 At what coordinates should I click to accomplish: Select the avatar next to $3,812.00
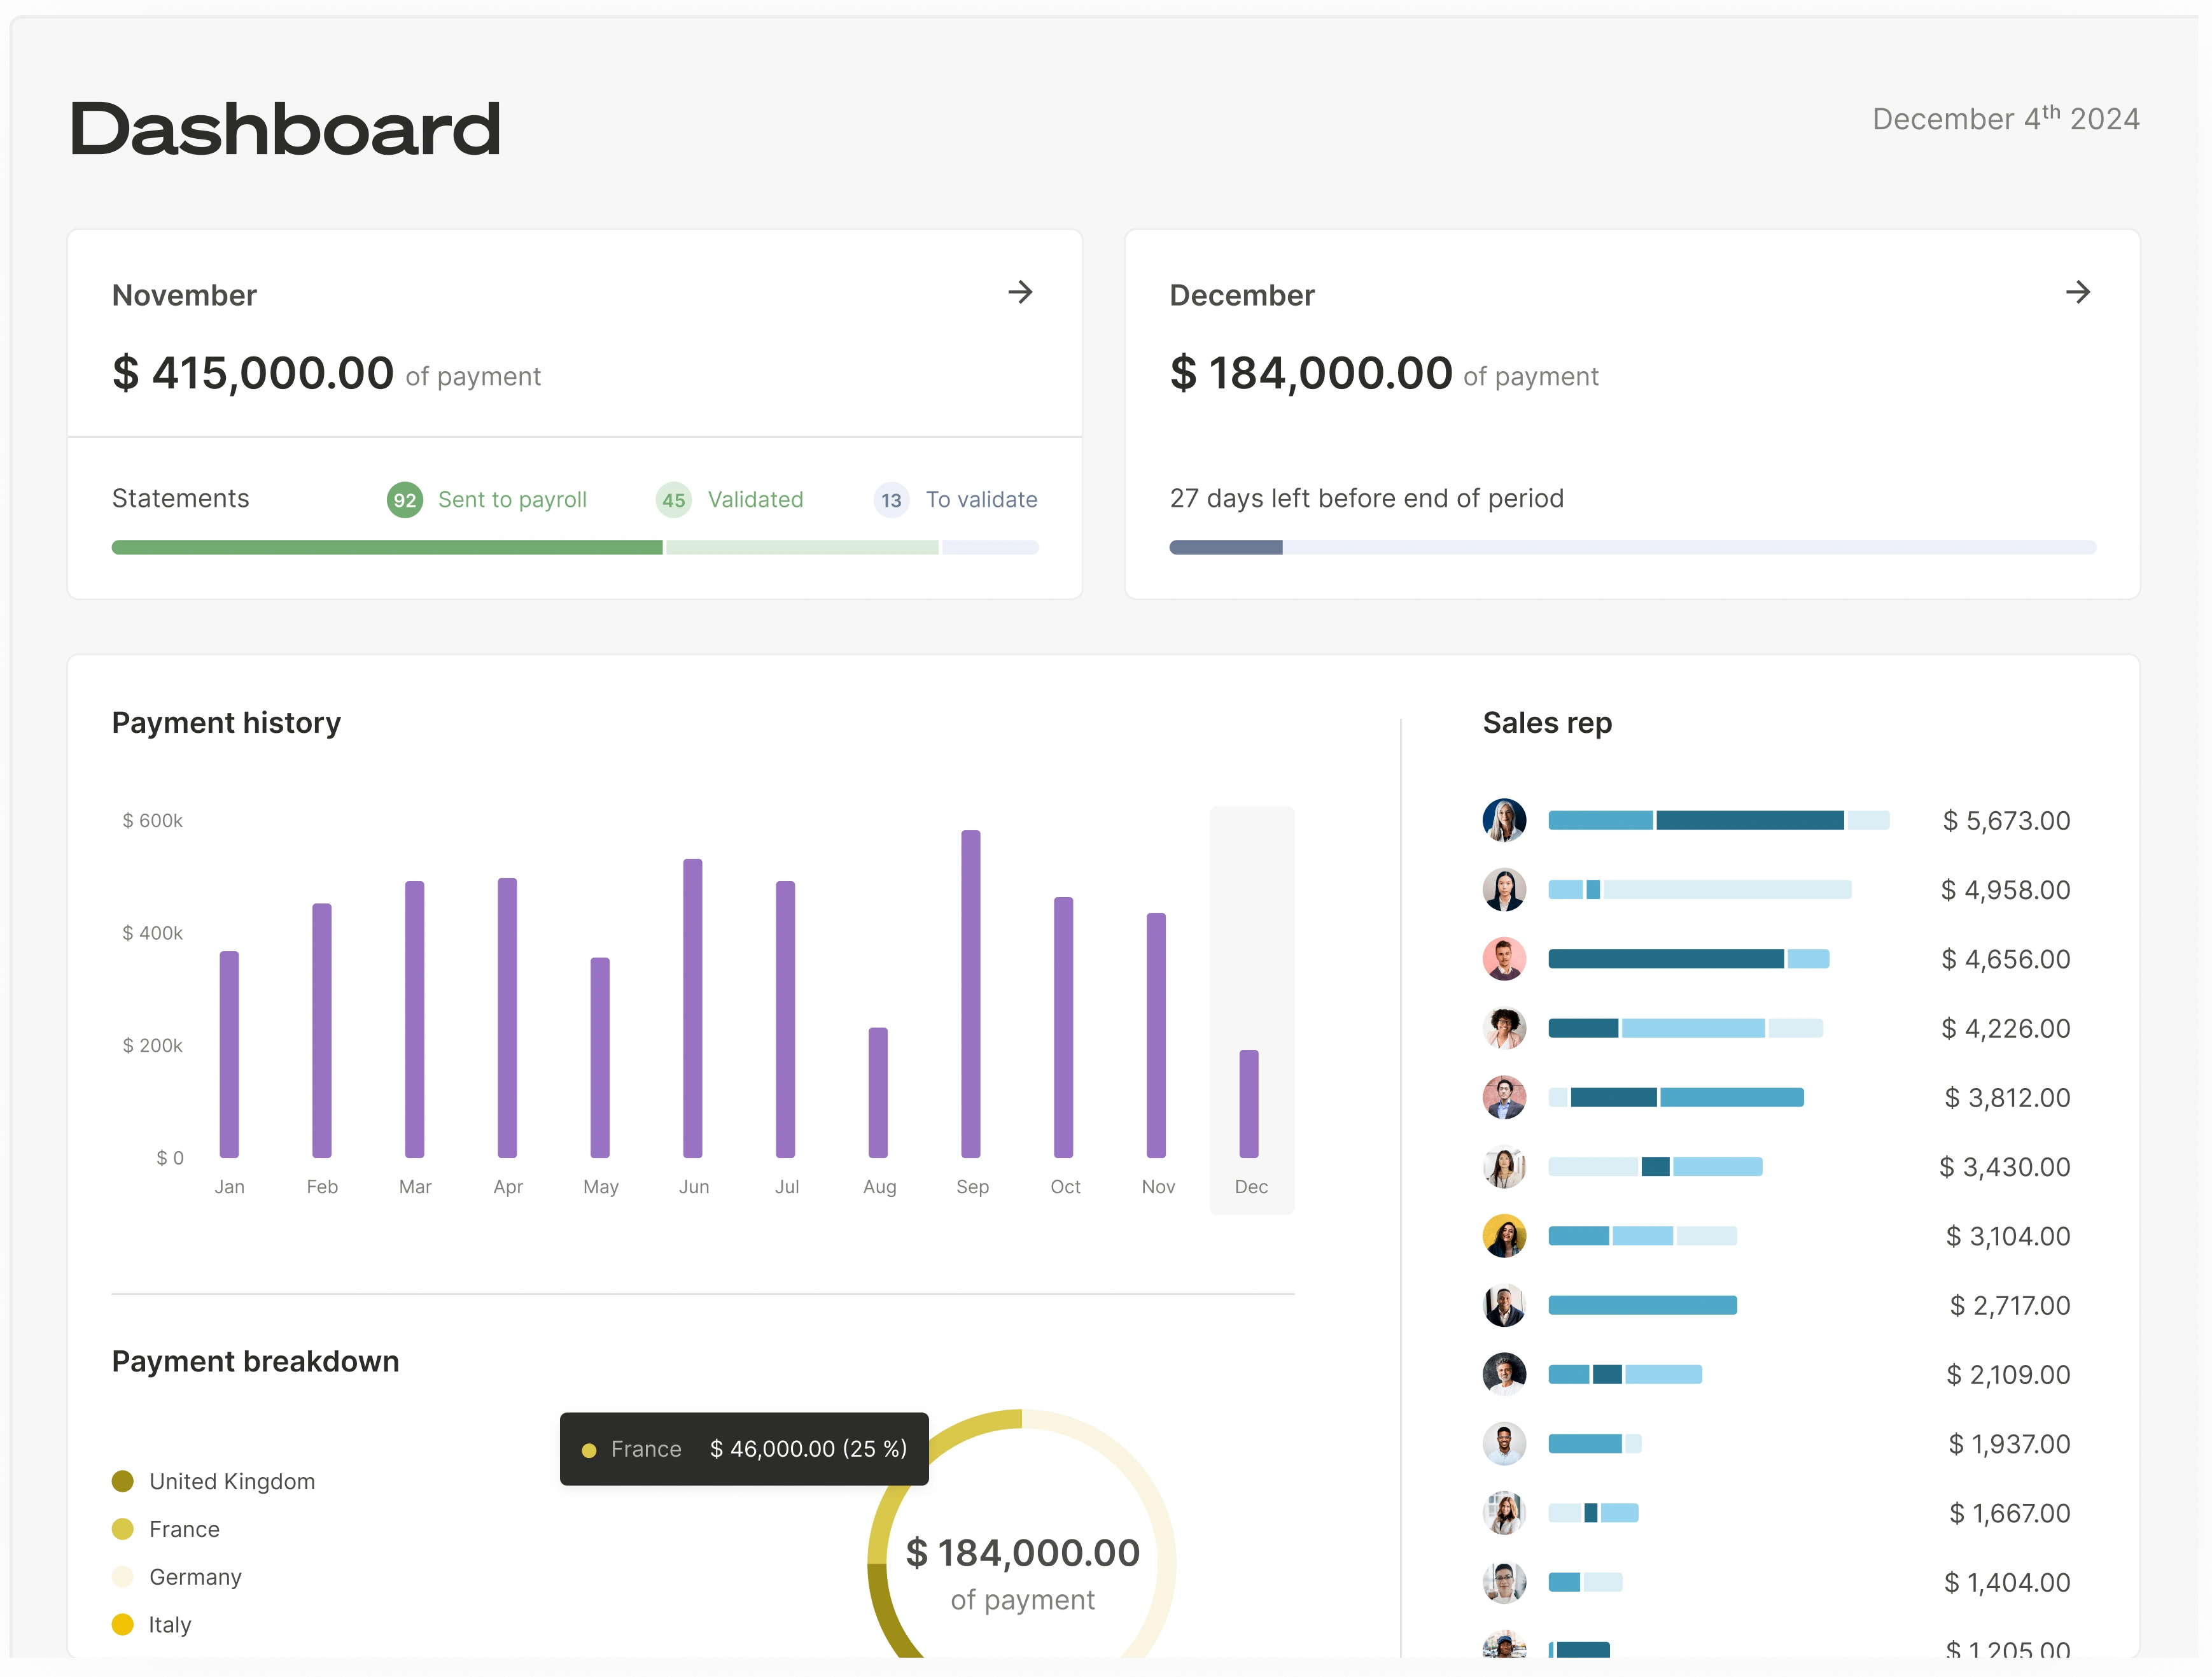1504,1096
